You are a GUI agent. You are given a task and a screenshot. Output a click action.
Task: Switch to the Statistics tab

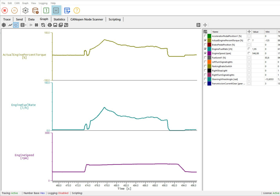coord(59,19)
